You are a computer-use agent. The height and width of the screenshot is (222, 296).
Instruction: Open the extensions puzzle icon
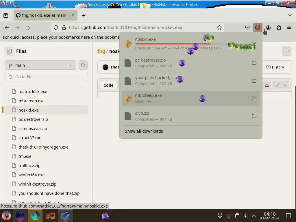click(279, 27)
